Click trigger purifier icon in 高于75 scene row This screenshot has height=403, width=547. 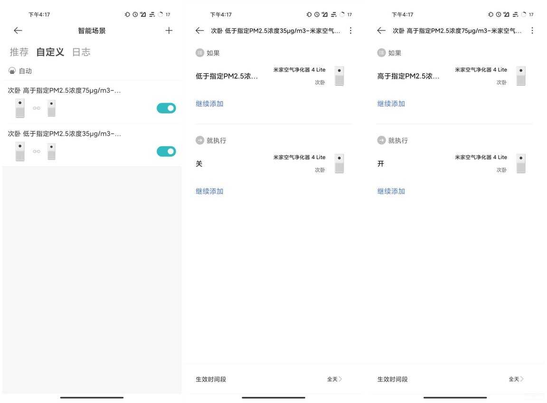[20, 108]
